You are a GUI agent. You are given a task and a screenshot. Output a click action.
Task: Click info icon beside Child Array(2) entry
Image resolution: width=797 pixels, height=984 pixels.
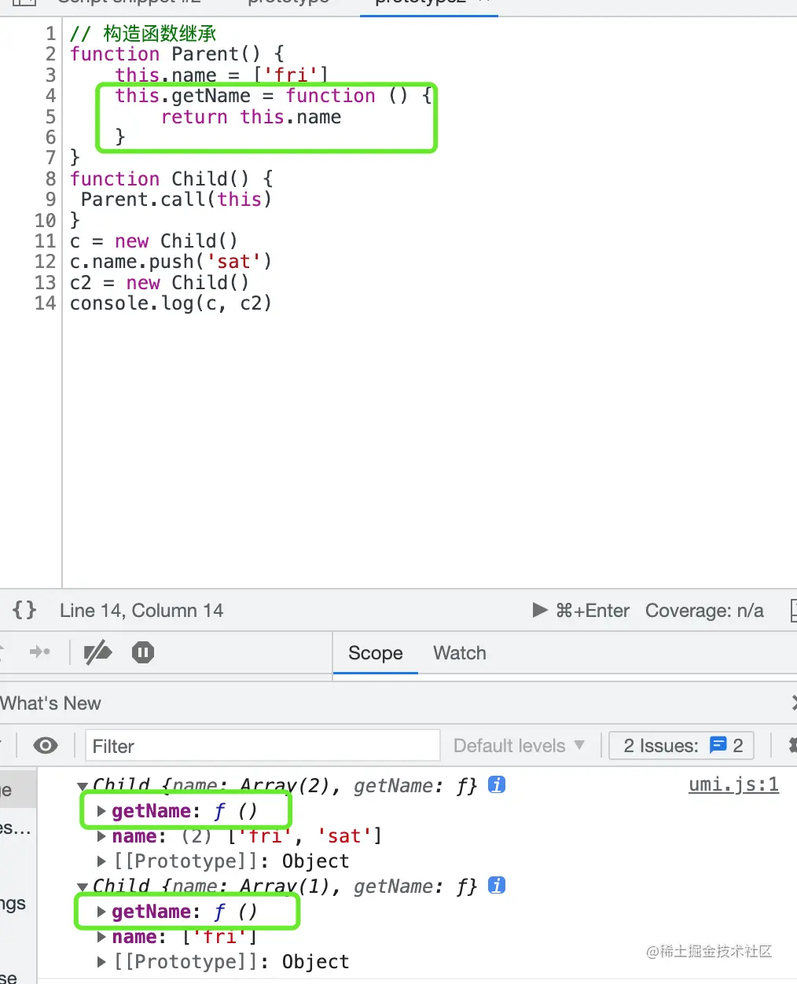point(497,784)
